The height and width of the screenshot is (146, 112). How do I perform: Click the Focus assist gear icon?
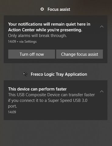coord(42,9)
